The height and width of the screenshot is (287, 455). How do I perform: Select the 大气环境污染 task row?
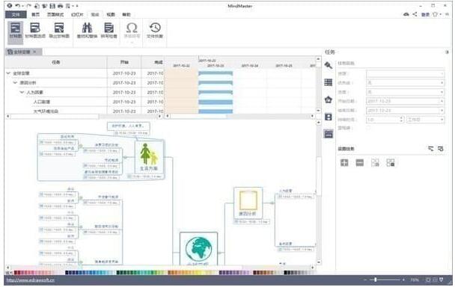[84, 111]
